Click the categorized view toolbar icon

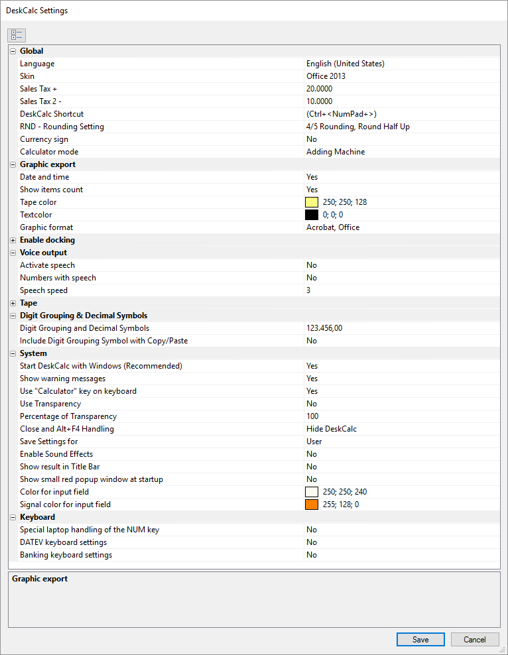click(17, 35)
